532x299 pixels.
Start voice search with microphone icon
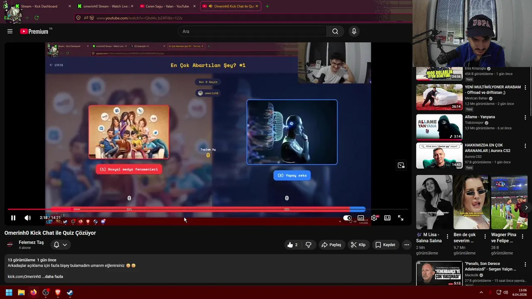354,32
